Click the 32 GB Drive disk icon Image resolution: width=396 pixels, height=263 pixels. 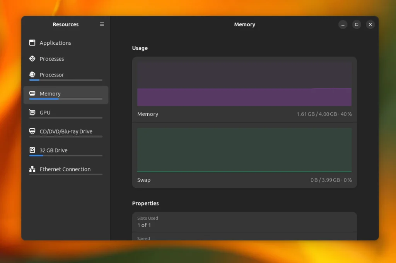32,150
